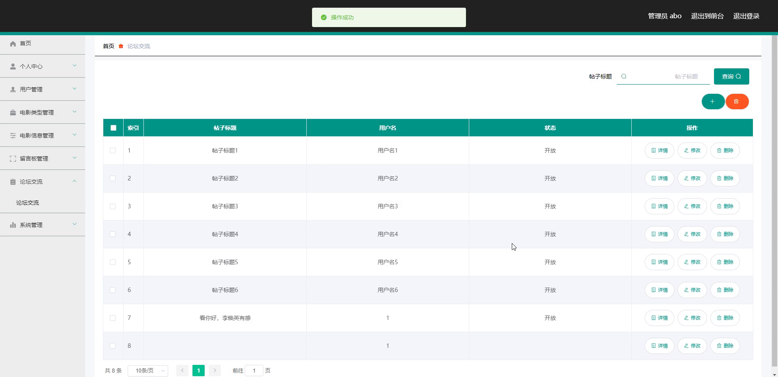Check the checkbox for row 7
Viewport: 778px width, 377px height.
pyautogui.click(x=113, y=318)
